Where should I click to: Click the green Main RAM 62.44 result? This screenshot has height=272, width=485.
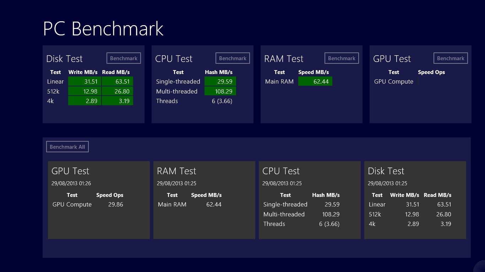tap(315, 81)
